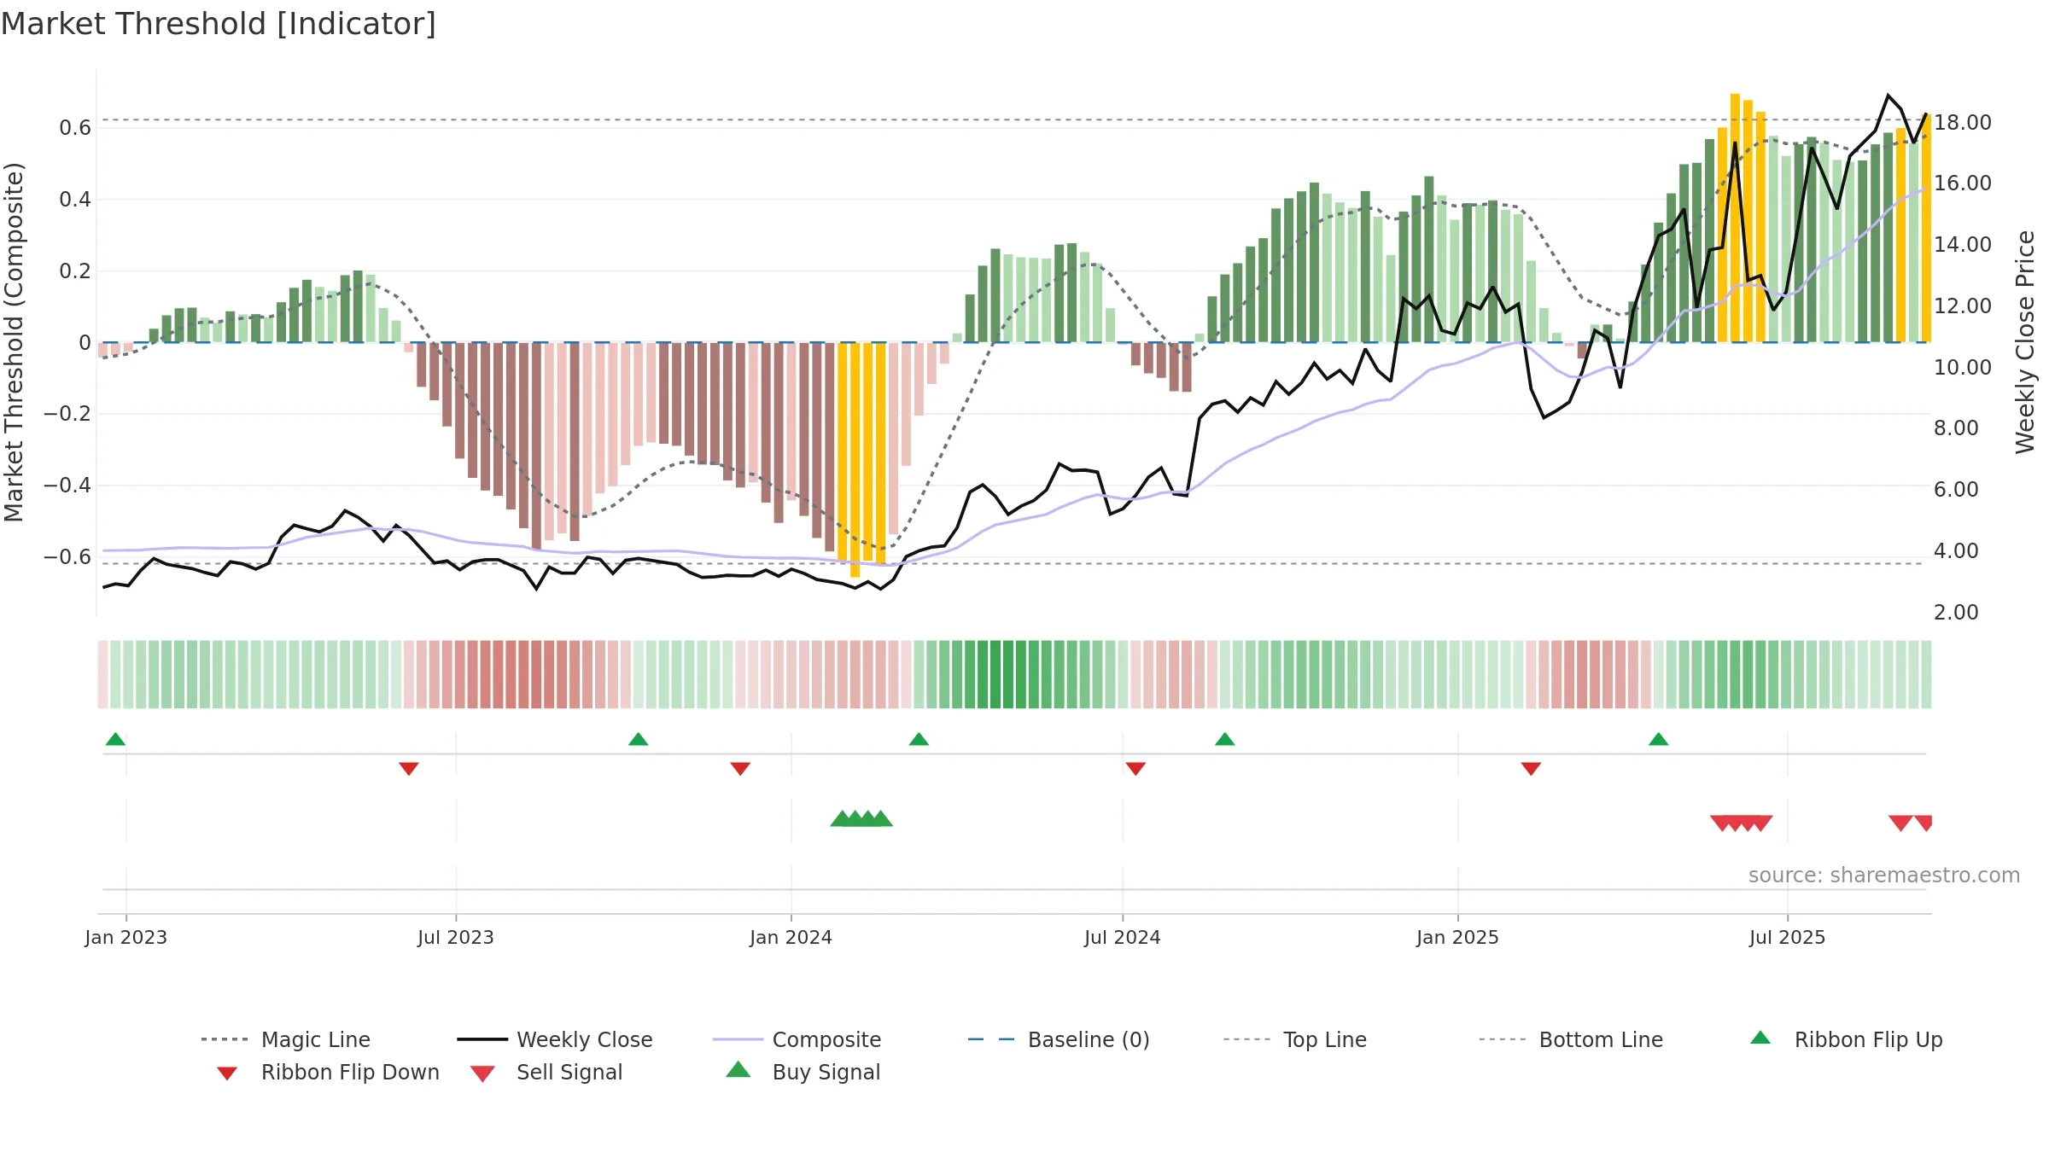Click the black line swatch beside Weekly Close

(x=482, y=1039)
